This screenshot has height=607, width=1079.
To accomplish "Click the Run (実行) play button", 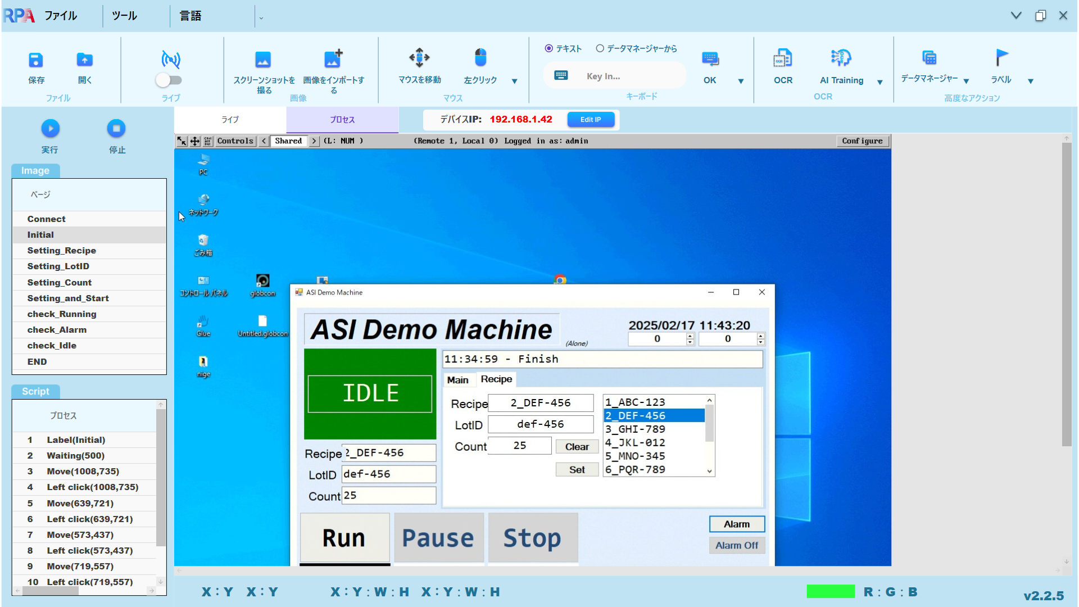I will click(x=50, y=128).
